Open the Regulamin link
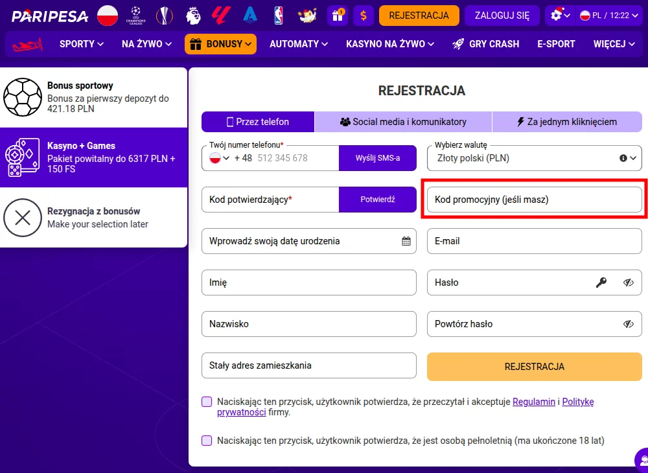The width and height of the screenshot is (648, 473). 534,402
